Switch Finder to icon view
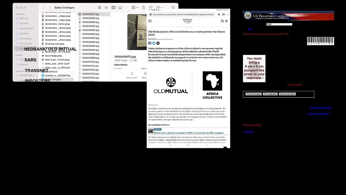 (x=99, y=8)
